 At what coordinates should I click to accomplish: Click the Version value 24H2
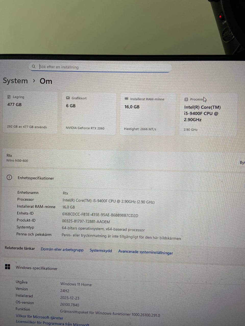(65, 291)
